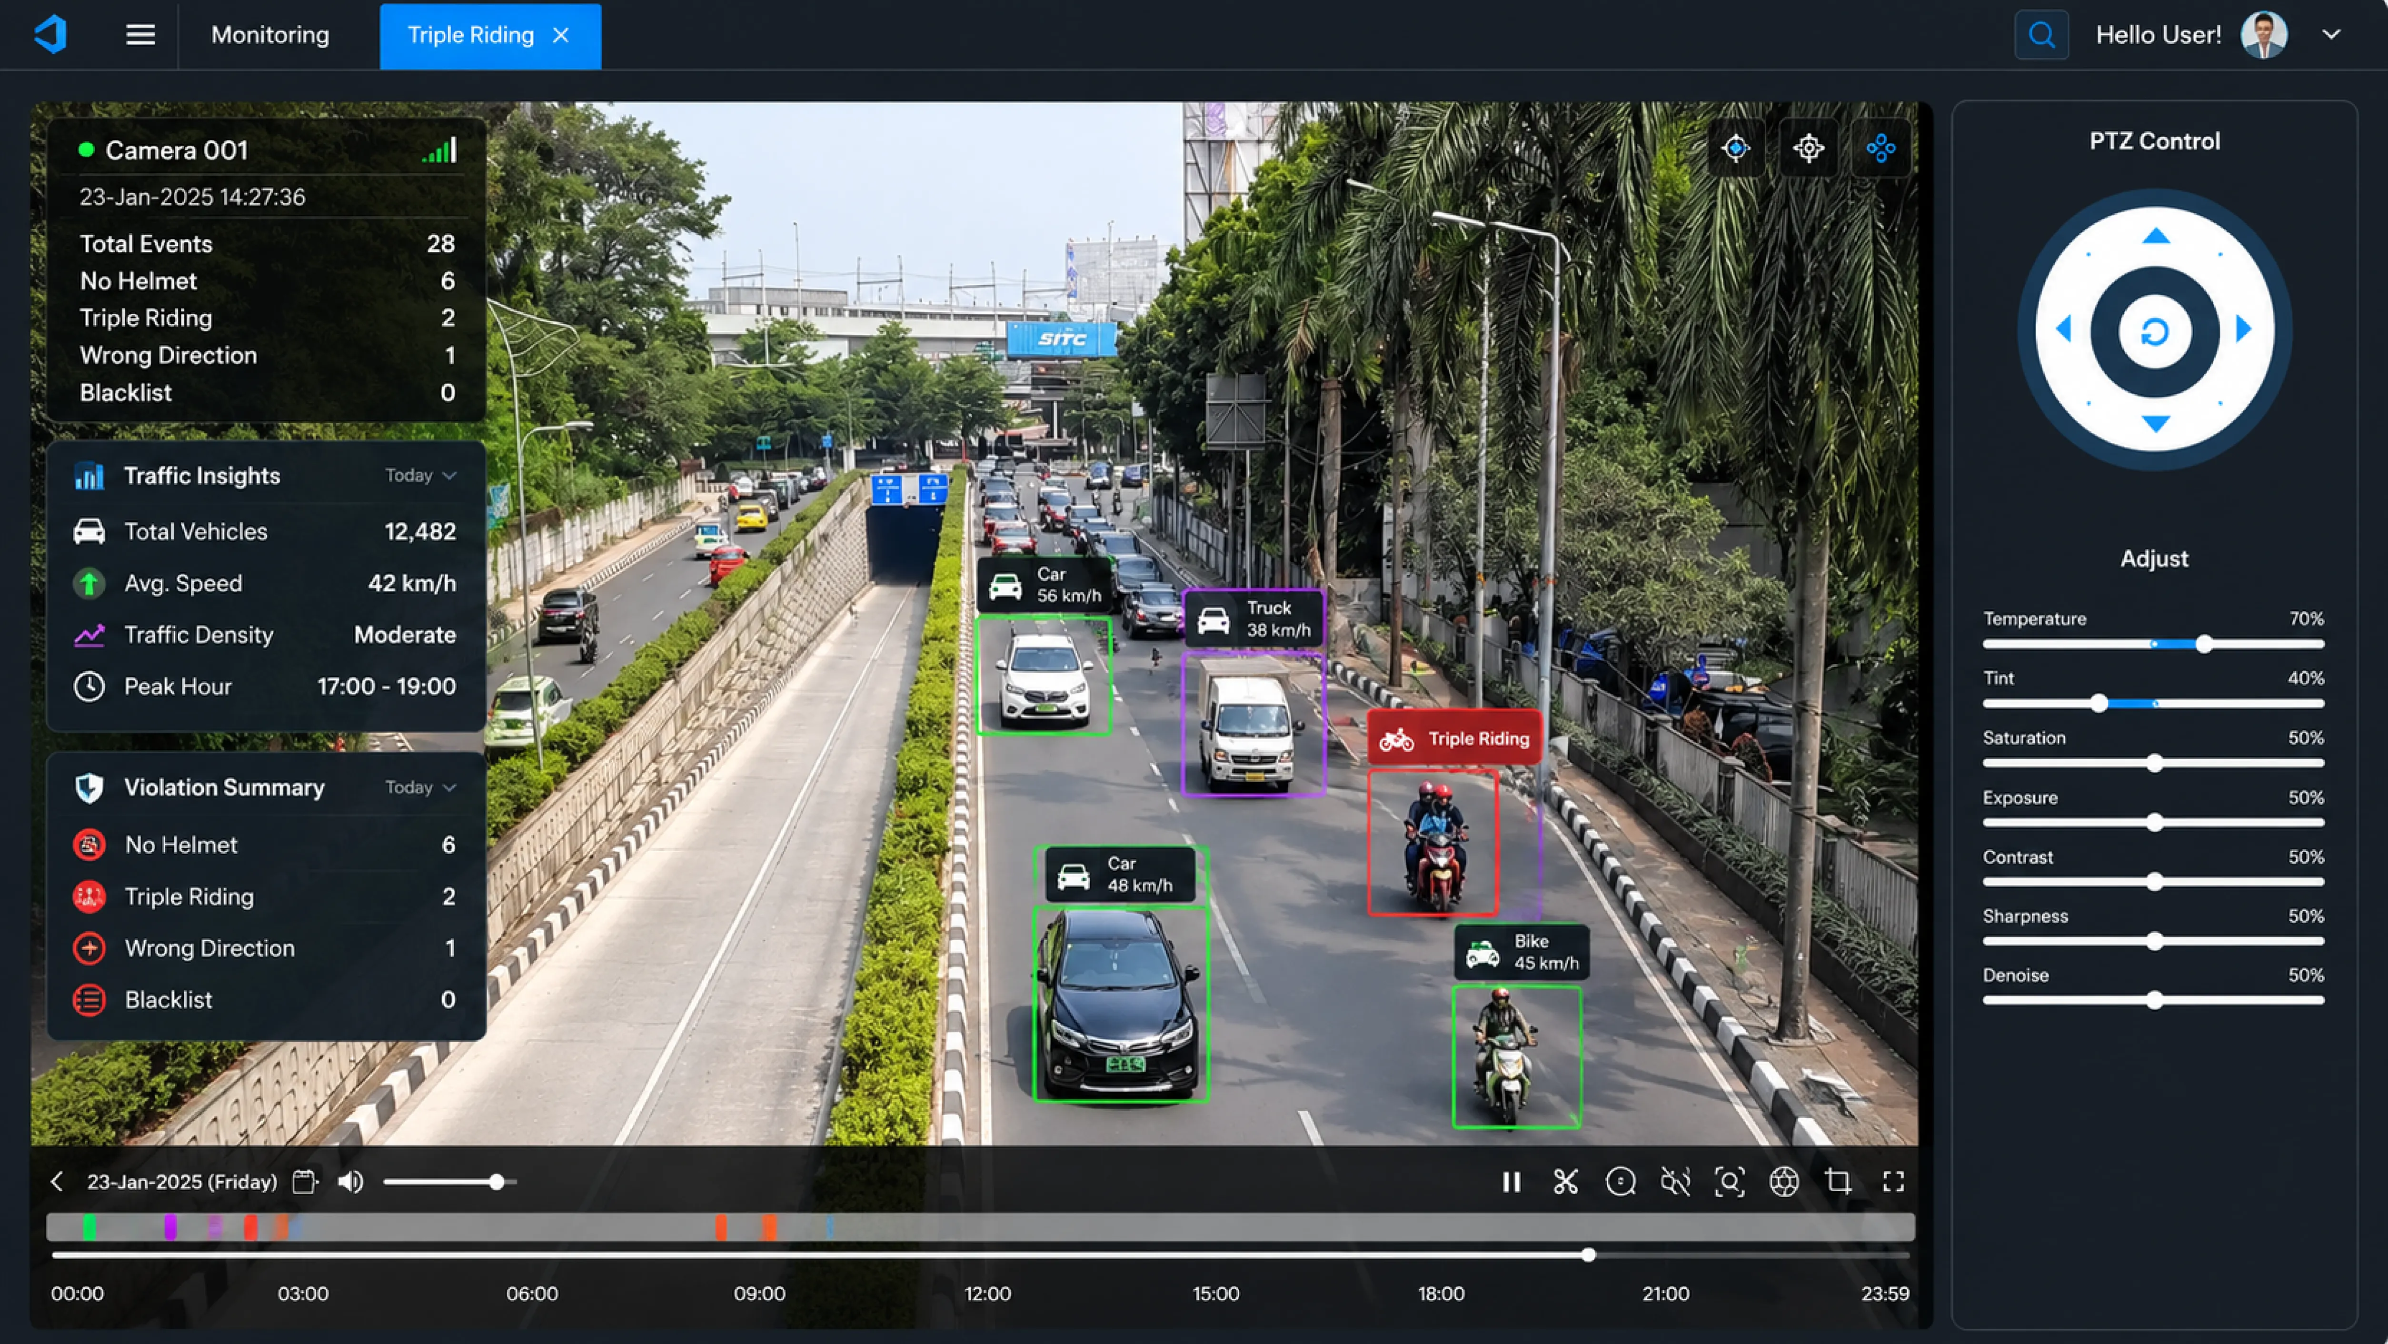Adjust the Temperature slider handle

(x=2204, y=644)
